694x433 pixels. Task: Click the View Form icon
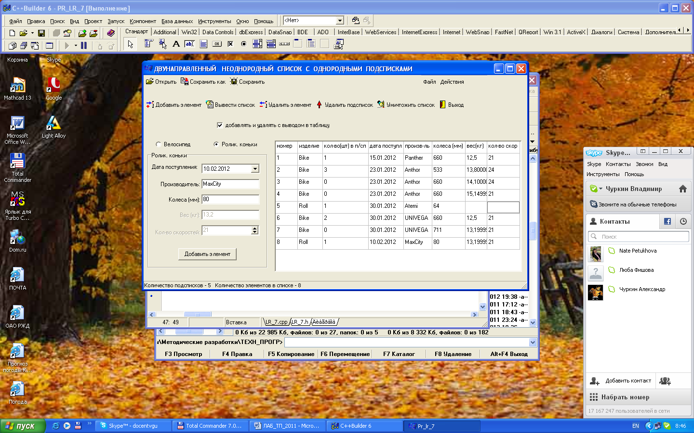pos(24,46)
